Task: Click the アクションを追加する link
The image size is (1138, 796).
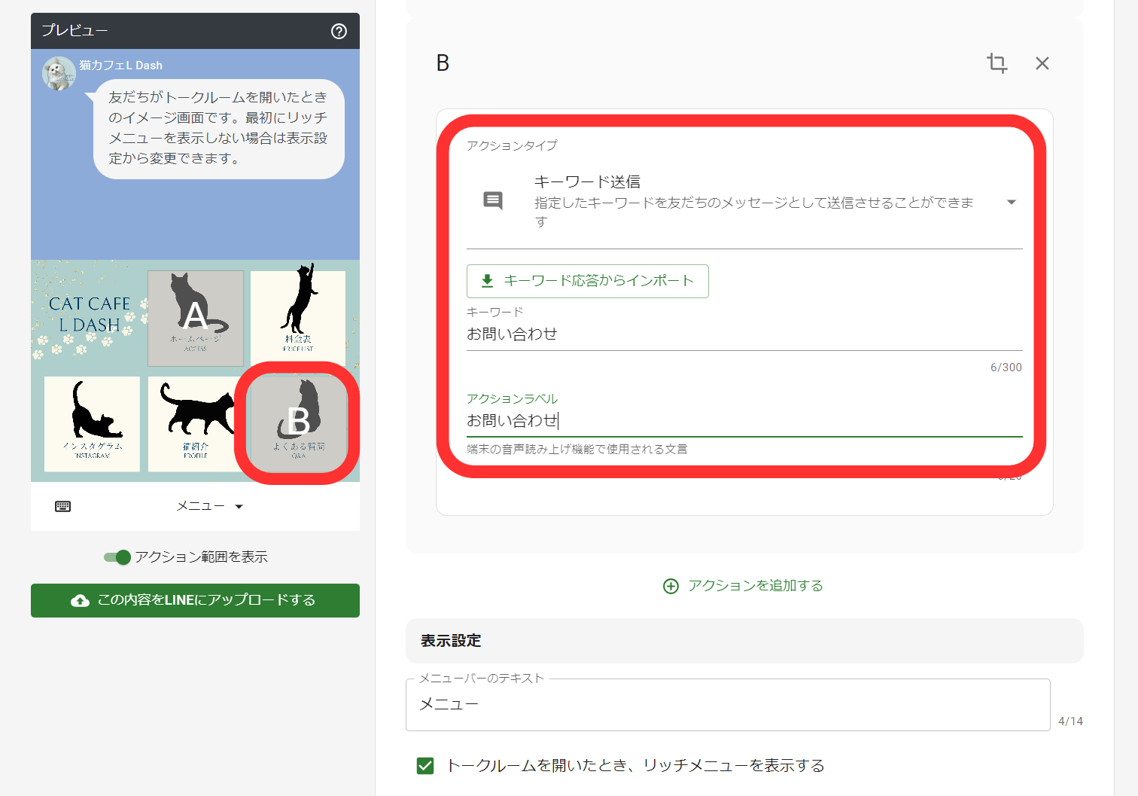Action: pyautogui.click(x=755, y=585)
